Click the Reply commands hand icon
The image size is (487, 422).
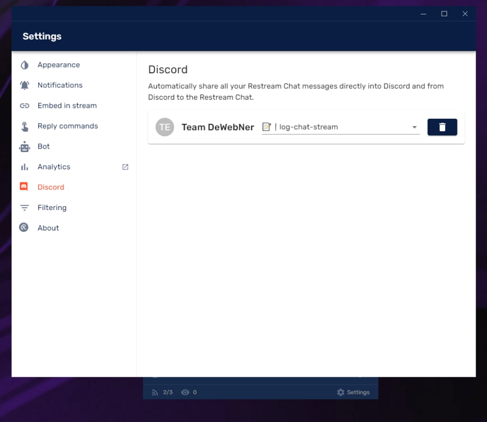click(25, 126)
